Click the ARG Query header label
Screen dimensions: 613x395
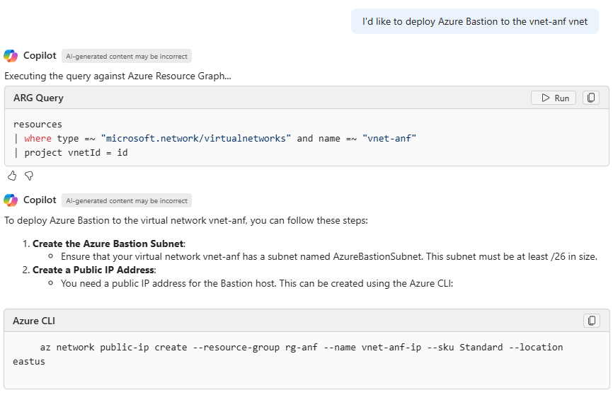point(38,98)
